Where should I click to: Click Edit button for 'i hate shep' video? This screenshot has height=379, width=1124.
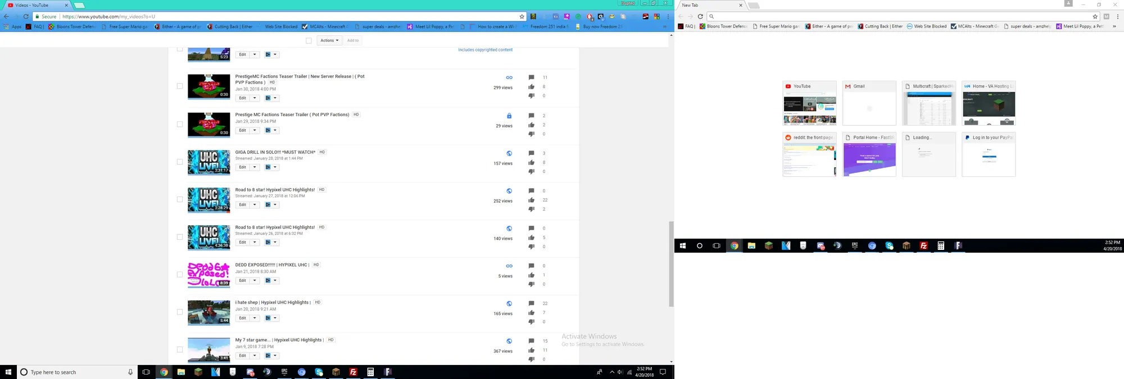tap(242, 318)
